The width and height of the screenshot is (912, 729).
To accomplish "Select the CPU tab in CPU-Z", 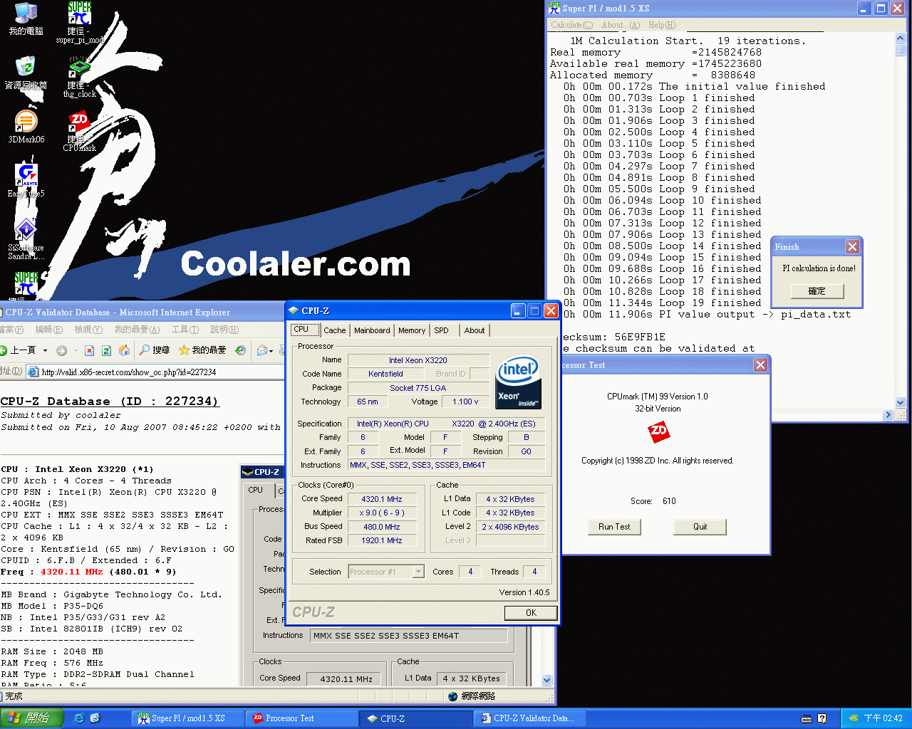I will 301,329.
